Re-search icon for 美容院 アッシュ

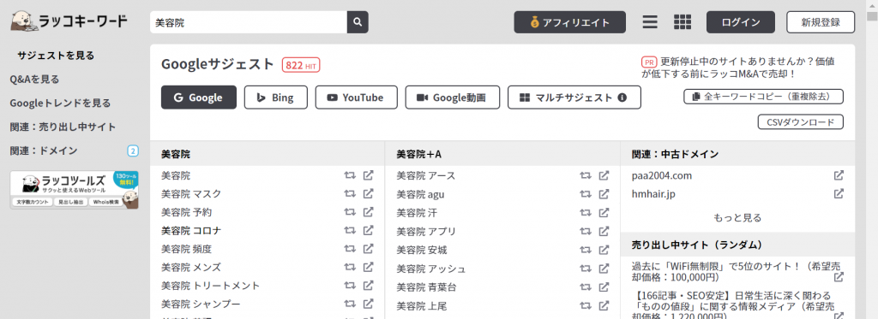(586, 269)
